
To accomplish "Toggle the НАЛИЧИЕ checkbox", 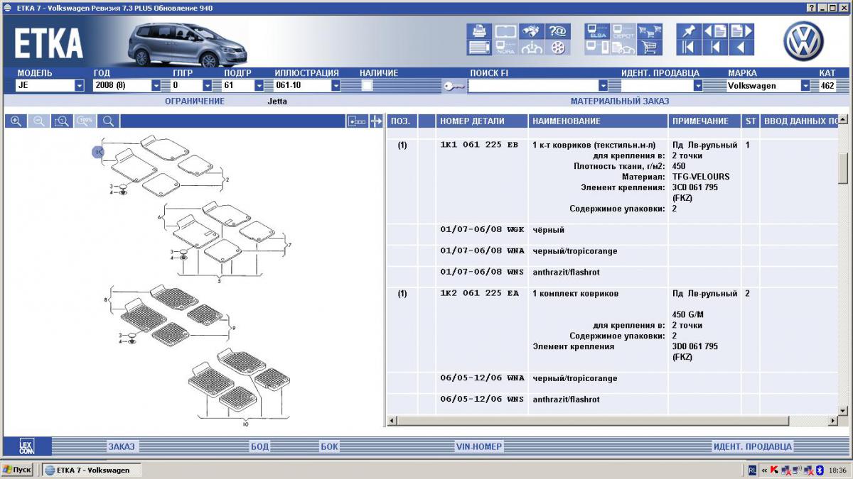I will 367,85.
